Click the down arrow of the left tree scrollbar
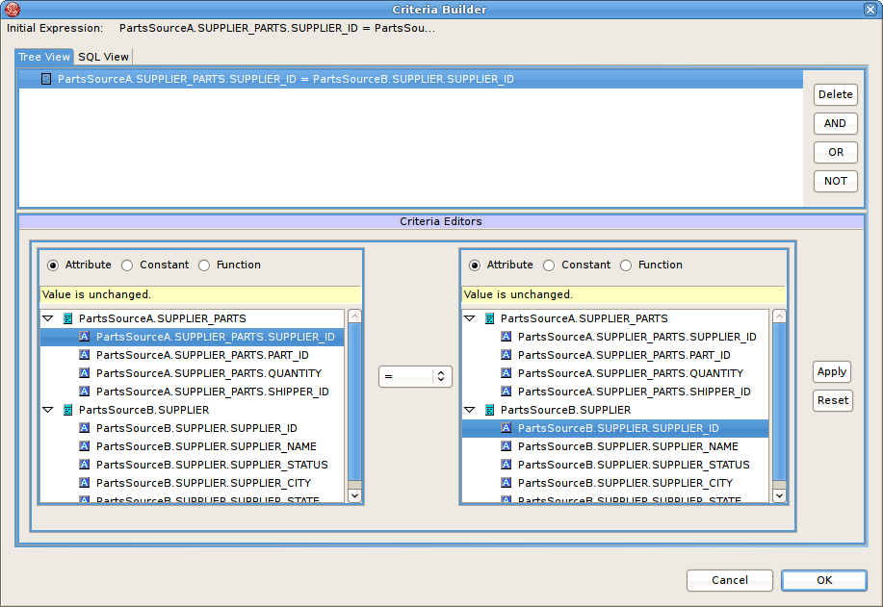The height and width of the screenshot is (607, 883). [355, 494]
